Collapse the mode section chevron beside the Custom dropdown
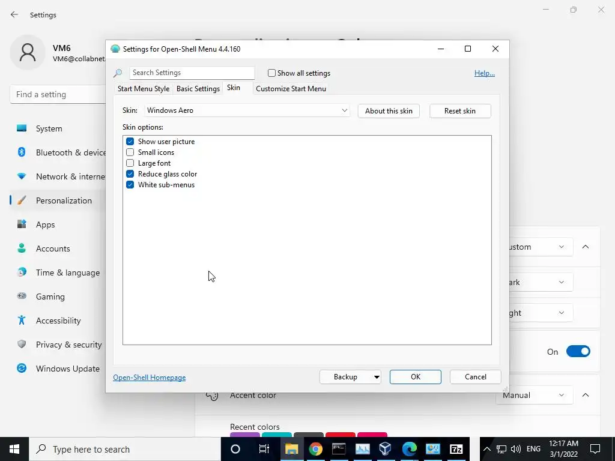This screenshot has height=461, width=615. [585, 247]
